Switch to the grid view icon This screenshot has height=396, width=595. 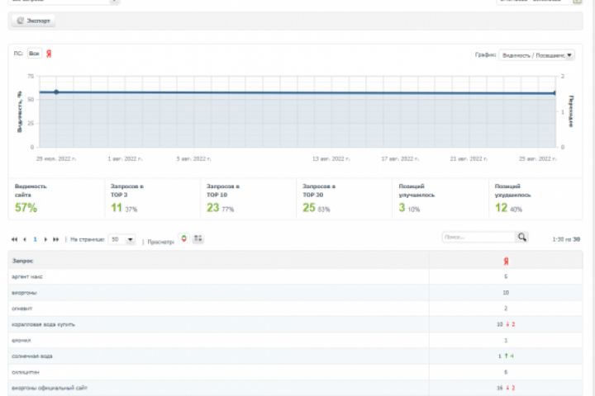point(198,238)
